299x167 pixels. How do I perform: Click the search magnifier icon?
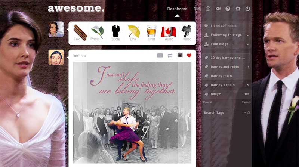[248, 113]
